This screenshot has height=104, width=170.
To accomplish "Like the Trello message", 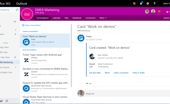I will pos(89,83).
